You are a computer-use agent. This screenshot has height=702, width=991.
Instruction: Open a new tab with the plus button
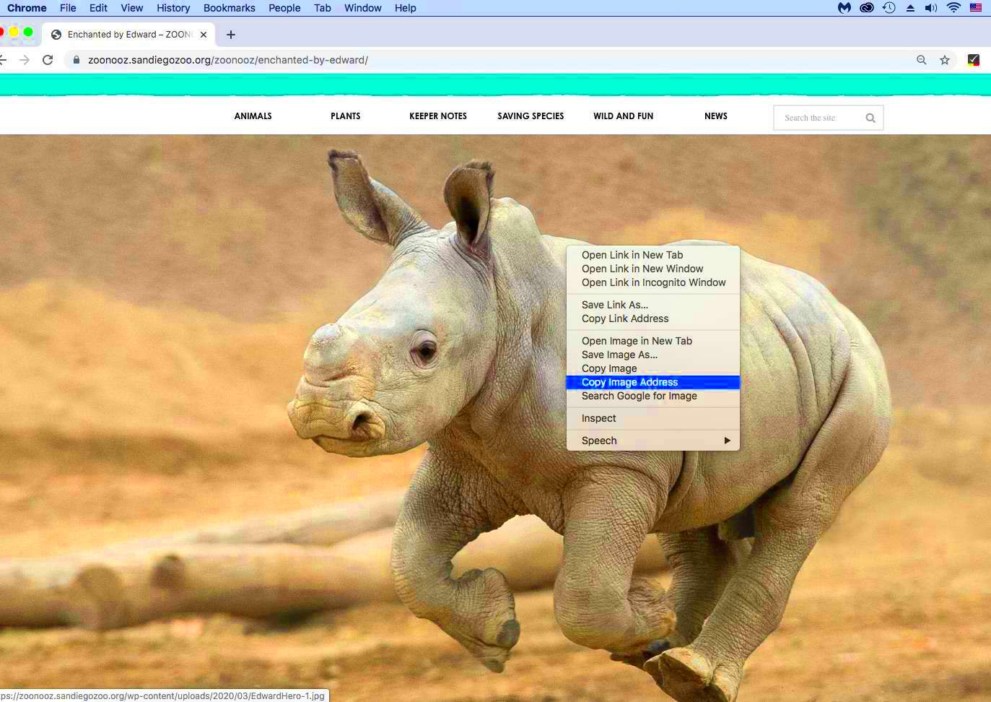coord(231,35)
